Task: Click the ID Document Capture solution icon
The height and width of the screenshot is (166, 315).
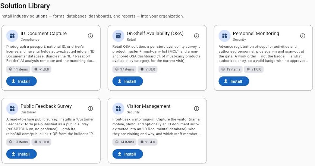Action: point(12,36)
